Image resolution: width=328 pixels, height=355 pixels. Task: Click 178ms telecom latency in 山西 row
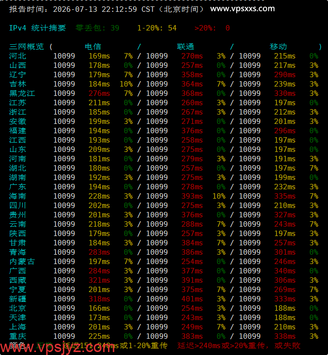click(x=99, y=65)
